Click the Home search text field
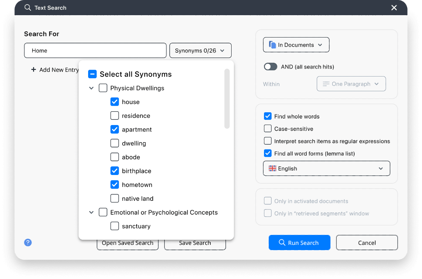 (x=95, y=51)
